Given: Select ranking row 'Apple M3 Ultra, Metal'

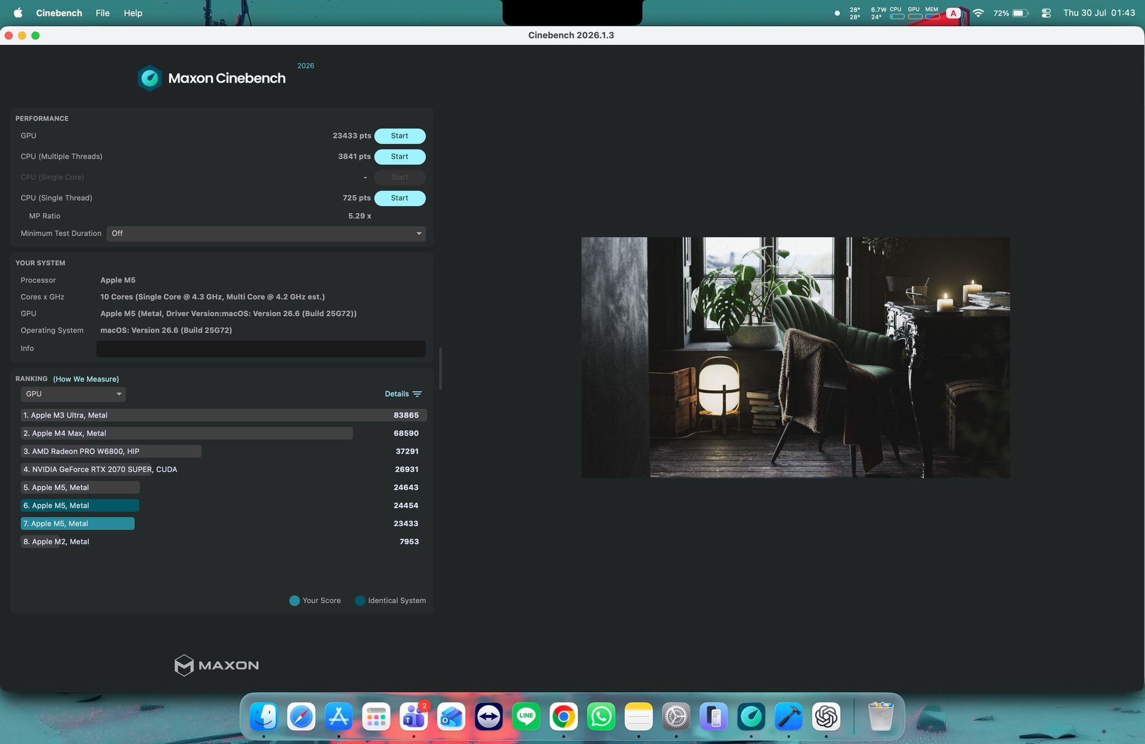Looking at the screenshot, I should (x=224, y=415).
